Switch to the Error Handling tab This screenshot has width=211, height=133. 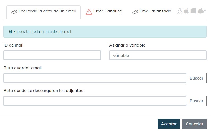tap(107, 11)
